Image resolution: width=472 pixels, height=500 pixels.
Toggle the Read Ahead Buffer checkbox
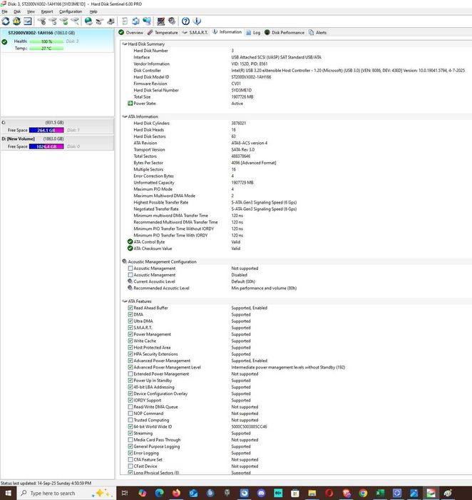130,308
